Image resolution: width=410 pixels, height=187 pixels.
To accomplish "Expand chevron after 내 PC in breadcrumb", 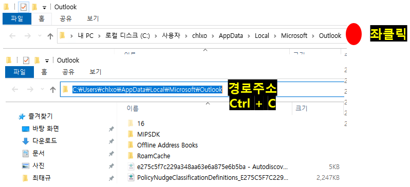I will click(99, 36).
